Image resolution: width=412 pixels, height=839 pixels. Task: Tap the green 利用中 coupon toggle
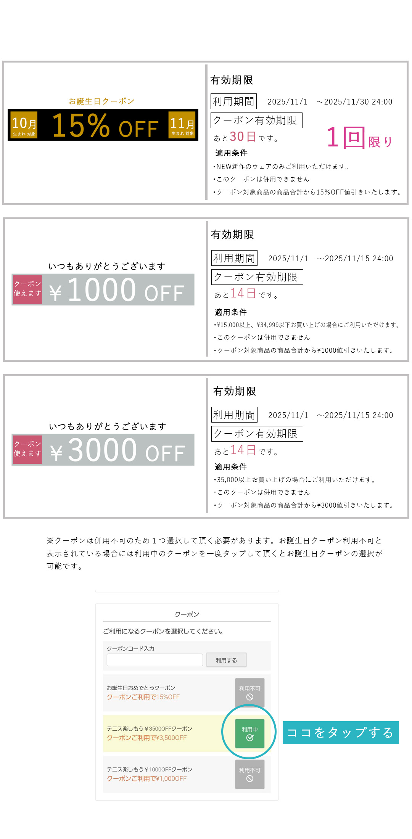point(249,733)
